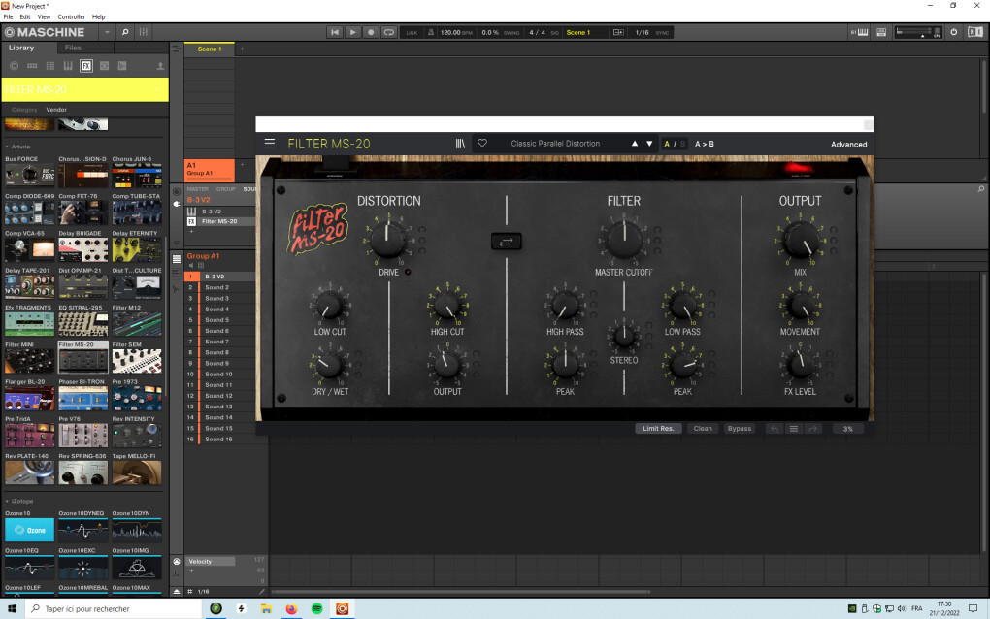Choose the Delay ETERNITY plugin thumbnail
This screenshot has width=990, height=619.
(137, 249)
